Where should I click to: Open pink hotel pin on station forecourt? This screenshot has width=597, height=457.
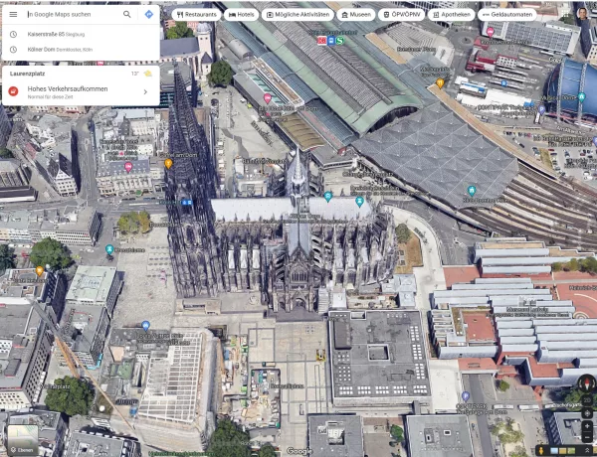point(268,98)
